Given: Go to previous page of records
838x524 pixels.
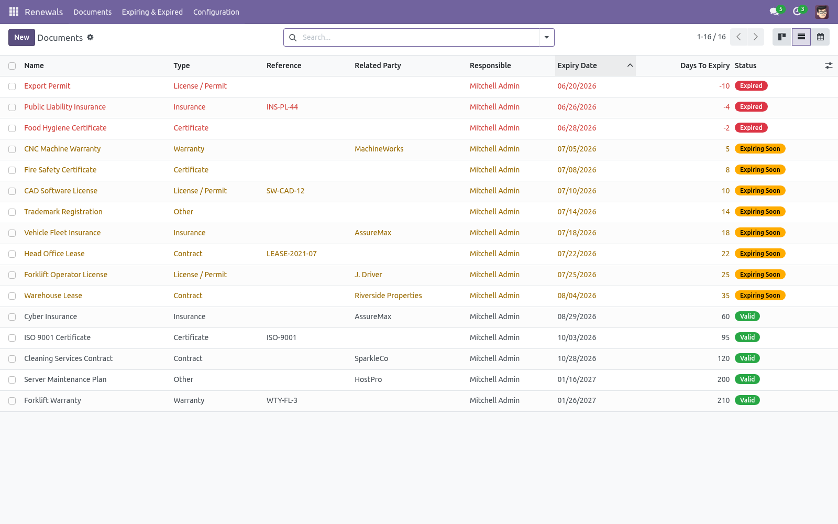Looking at the screenshot, I should point(738,37).
